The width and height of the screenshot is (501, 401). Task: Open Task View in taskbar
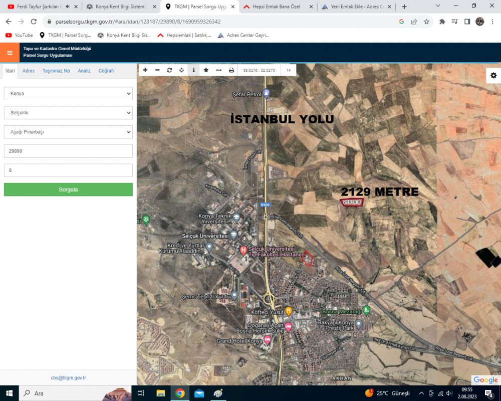coord(141,393)
